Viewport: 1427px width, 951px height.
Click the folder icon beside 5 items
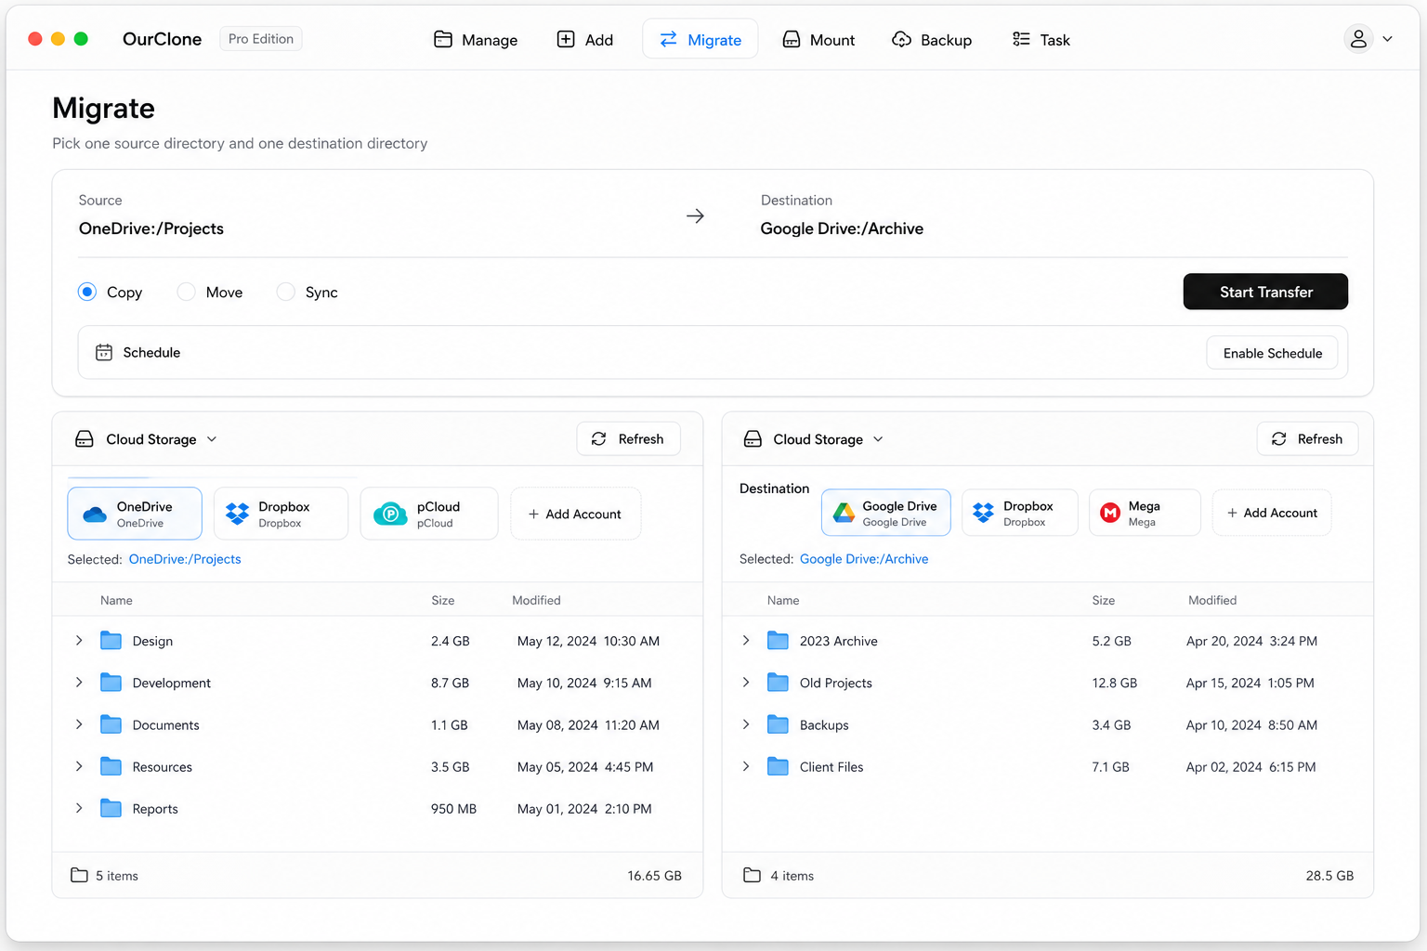(80, 875)
